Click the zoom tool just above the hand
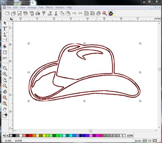Viewport: 162px width, 143px height. [x=5, y=104]
